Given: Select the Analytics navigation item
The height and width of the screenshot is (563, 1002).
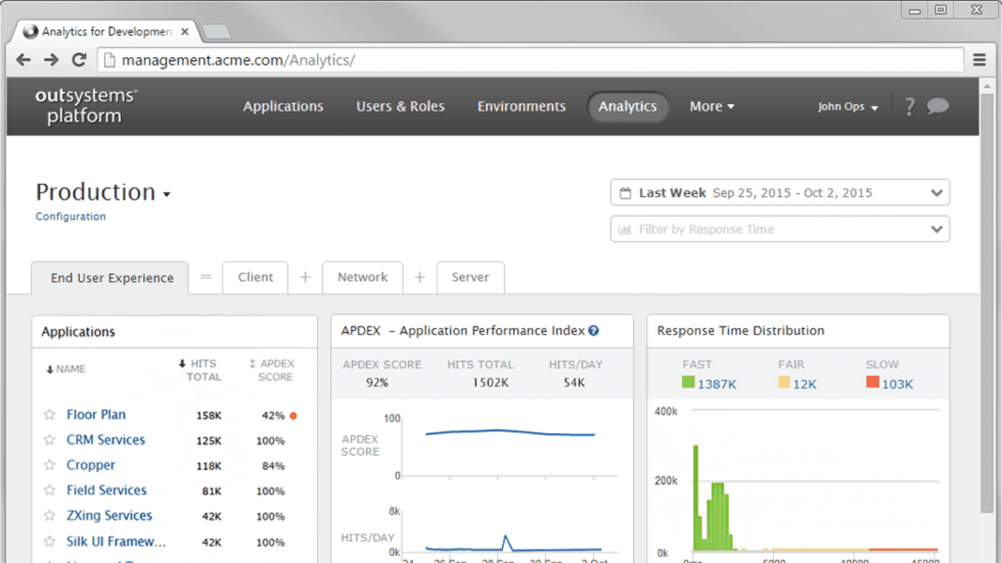Looking at the screenshot, I should click(628, 106).
